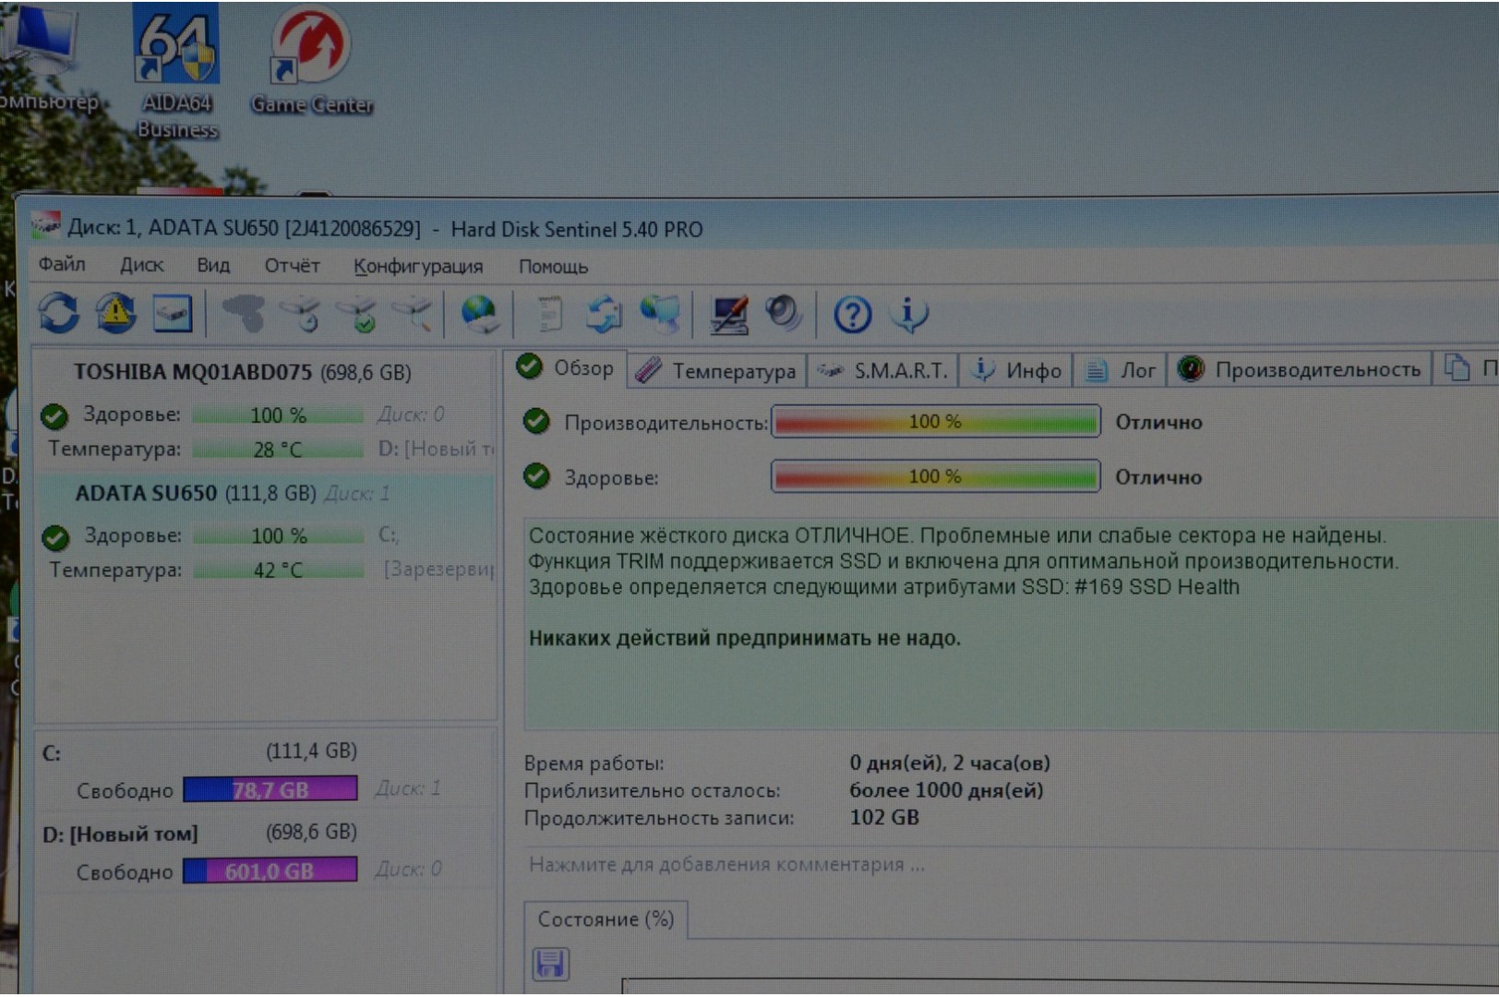Image resolution: width=1499 pixels, height=997 pixels.
Task: Click the ADATA Здоровье 100 % bar
Action: point(279,535)
